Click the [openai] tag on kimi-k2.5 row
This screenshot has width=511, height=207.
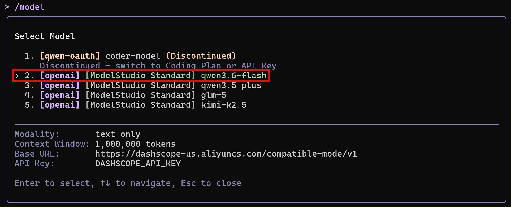60,105
